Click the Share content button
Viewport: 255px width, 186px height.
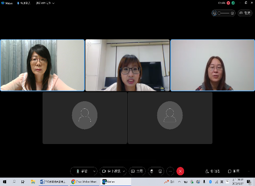137,171
